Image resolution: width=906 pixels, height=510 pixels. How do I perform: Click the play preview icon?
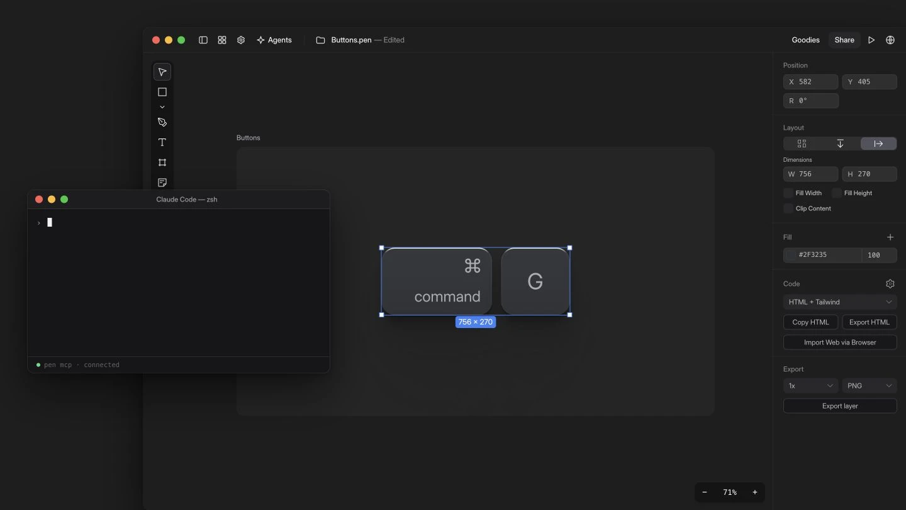pos(871,40)
